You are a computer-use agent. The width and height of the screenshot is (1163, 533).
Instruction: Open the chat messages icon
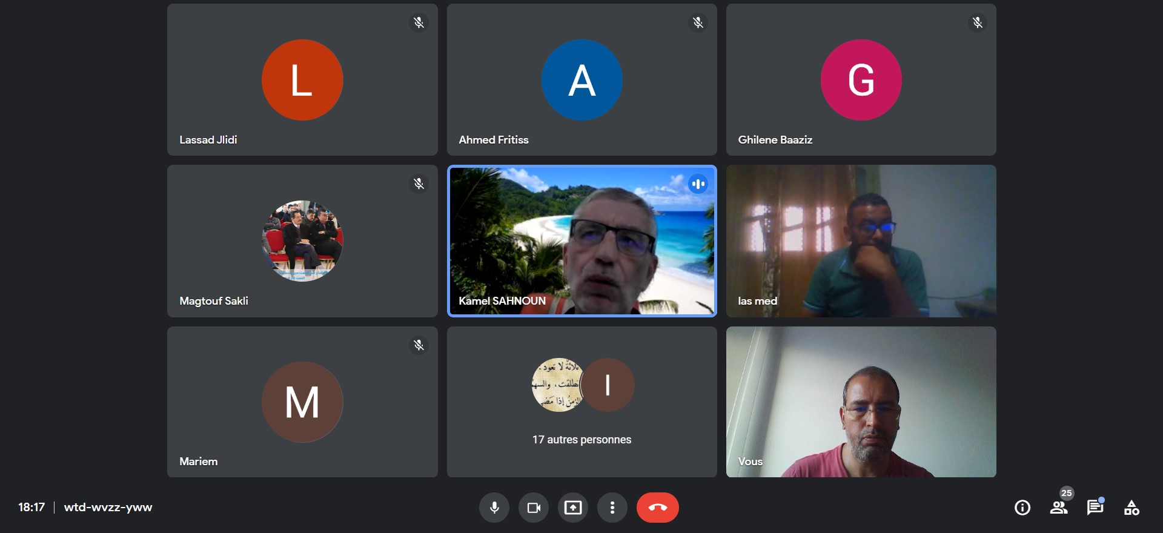[1095, 508]
